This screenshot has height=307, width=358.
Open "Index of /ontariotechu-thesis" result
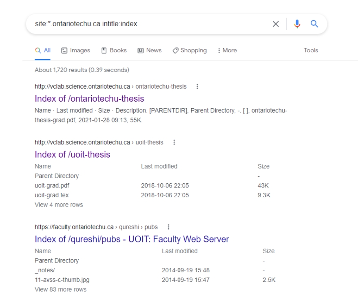click(x=89, y=99)
